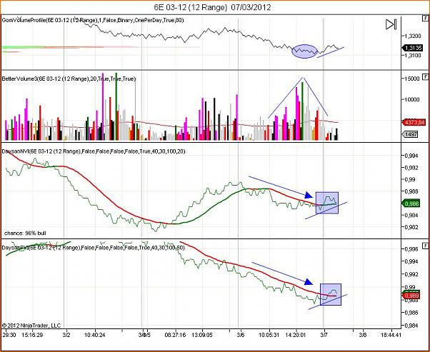Image resolution: width=430 pixels, height=352 pixels.
Task: Click the chart title 6E 03-12 (12 Range)
Action: click(190, 7)
